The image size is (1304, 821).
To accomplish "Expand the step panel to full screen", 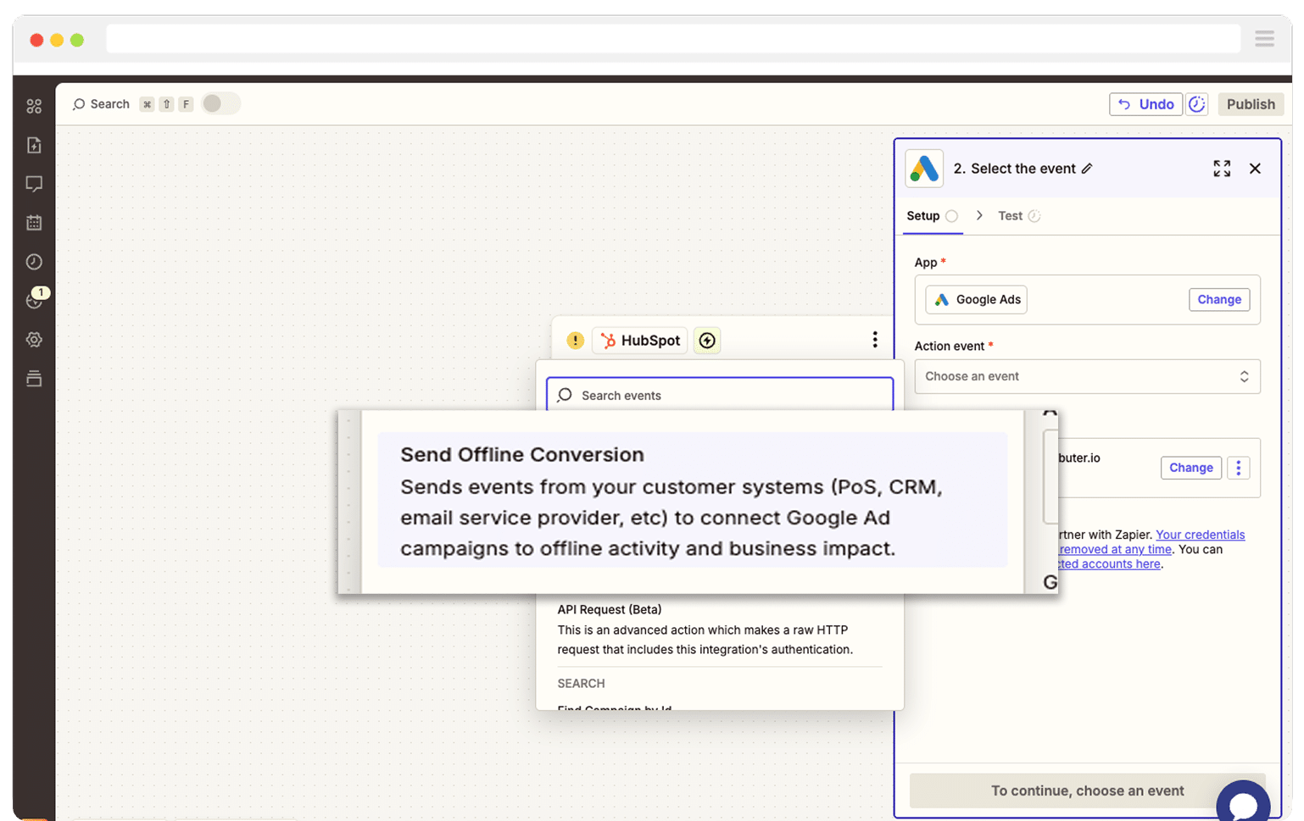I will click(x=1222, y=169).
